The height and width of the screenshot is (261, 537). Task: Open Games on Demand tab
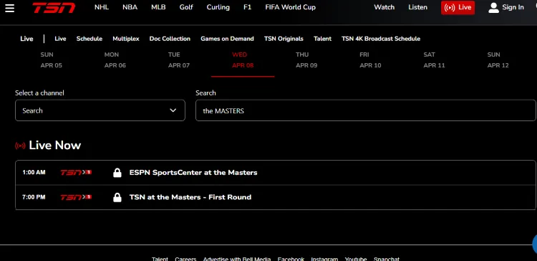pos(227,39)
